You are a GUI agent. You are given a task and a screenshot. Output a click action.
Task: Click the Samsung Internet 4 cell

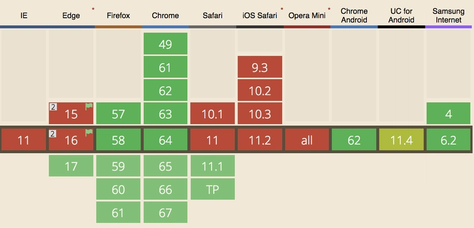449,113
